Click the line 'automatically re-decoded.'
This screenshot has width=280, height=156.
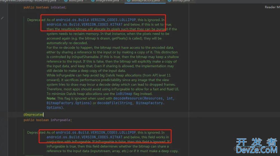point(67,43)
